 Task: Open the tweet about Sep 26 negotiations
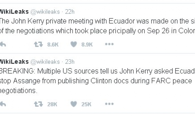(x=98, y=26)
